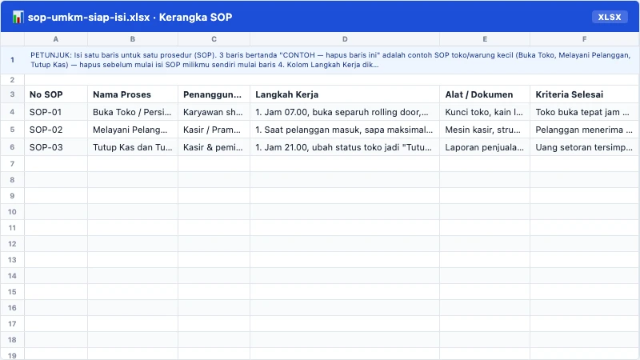Click the Melayani Pelang... cell
Image resolution: width=640 pixels, height=360 pixels.
pyautogui.click(x=133, y=130)
